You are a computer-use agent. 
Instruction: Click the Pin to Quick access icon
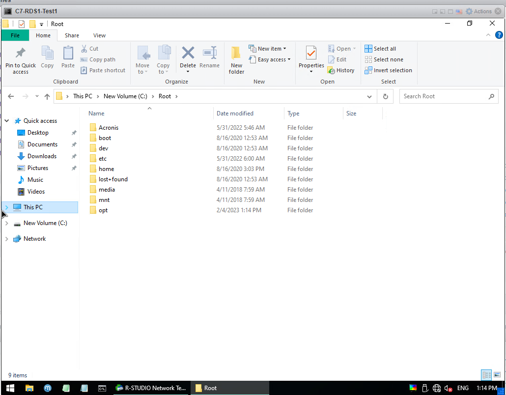[x=20, y=54]
